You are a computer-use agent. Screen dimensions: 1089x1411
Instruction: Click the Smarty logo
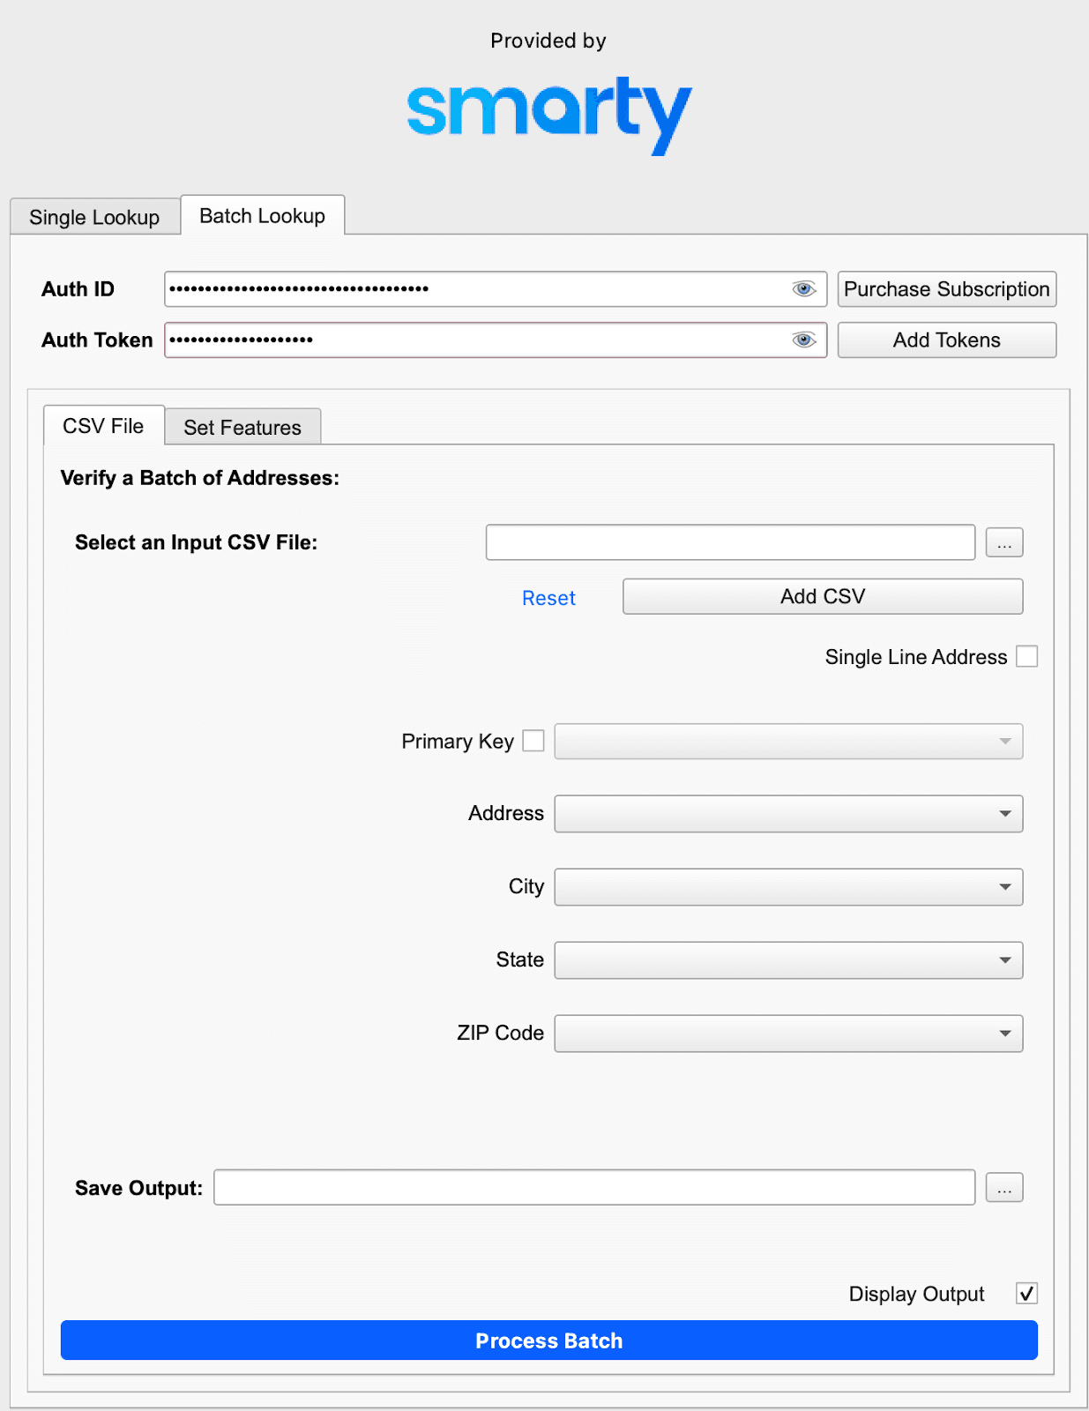(x=549, y=116)
